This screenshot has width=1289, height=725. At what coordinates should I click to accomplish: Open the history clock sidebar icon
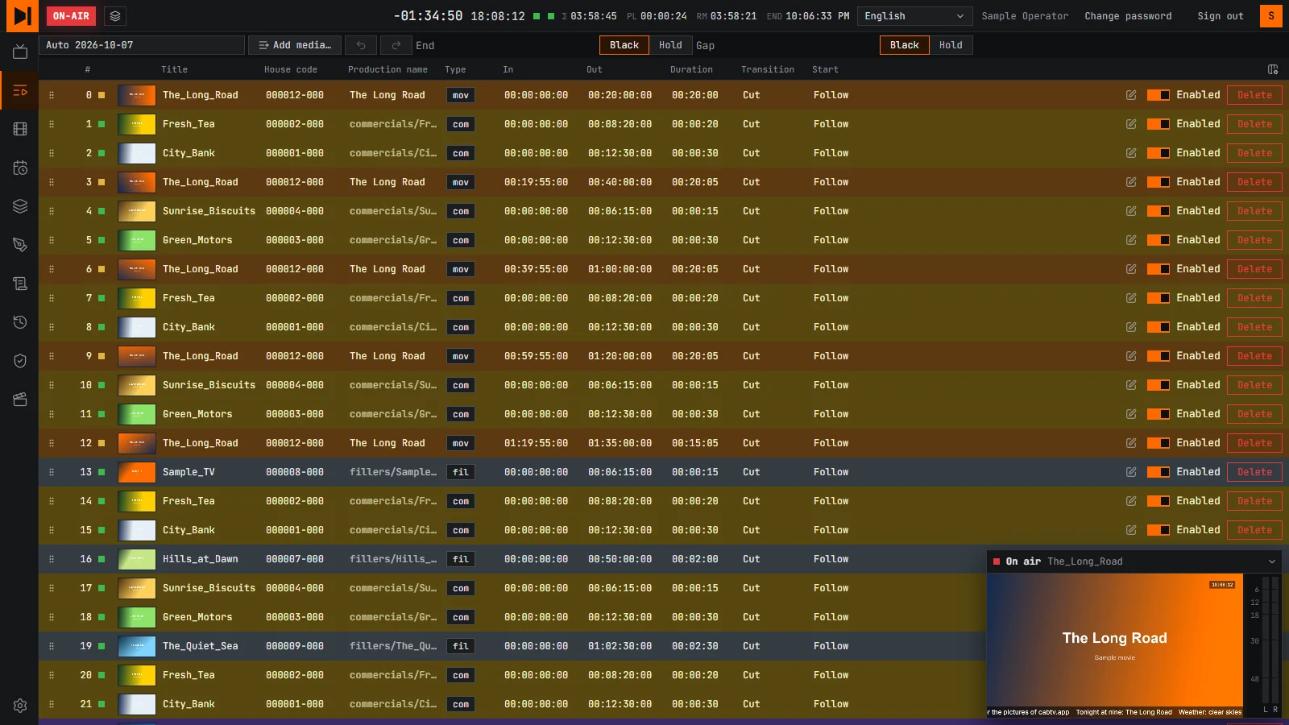coord(20,322)
